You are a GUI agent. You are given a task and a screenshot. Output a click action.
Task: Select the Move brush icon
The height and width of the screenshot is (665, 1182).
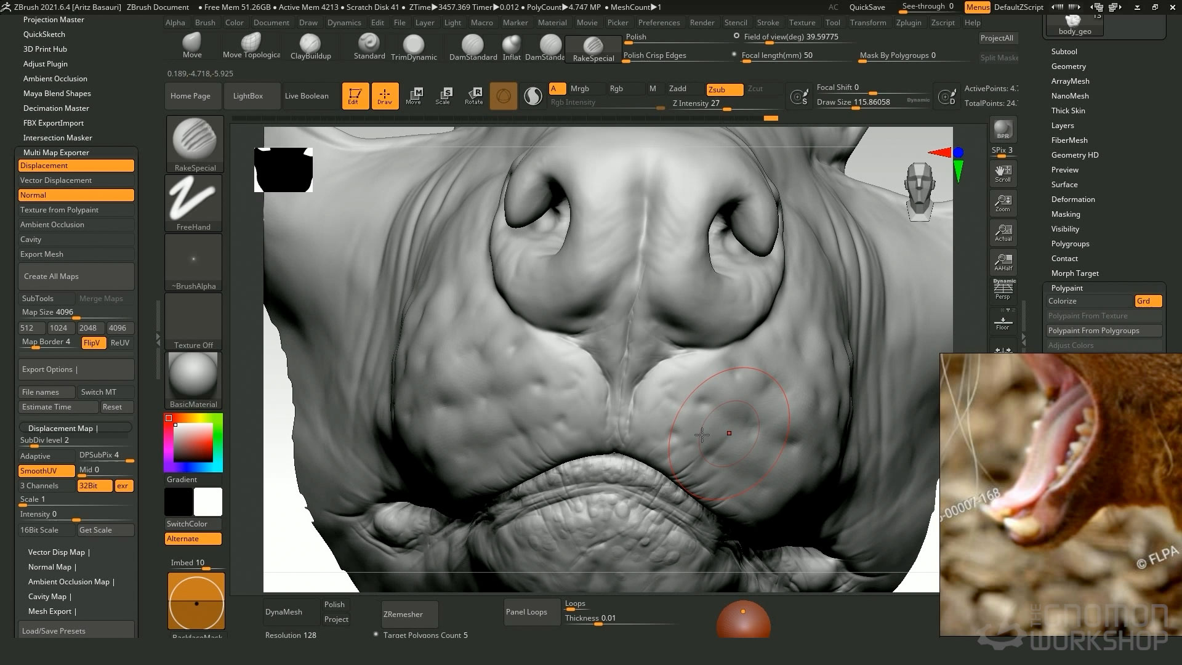coord(192,44)
